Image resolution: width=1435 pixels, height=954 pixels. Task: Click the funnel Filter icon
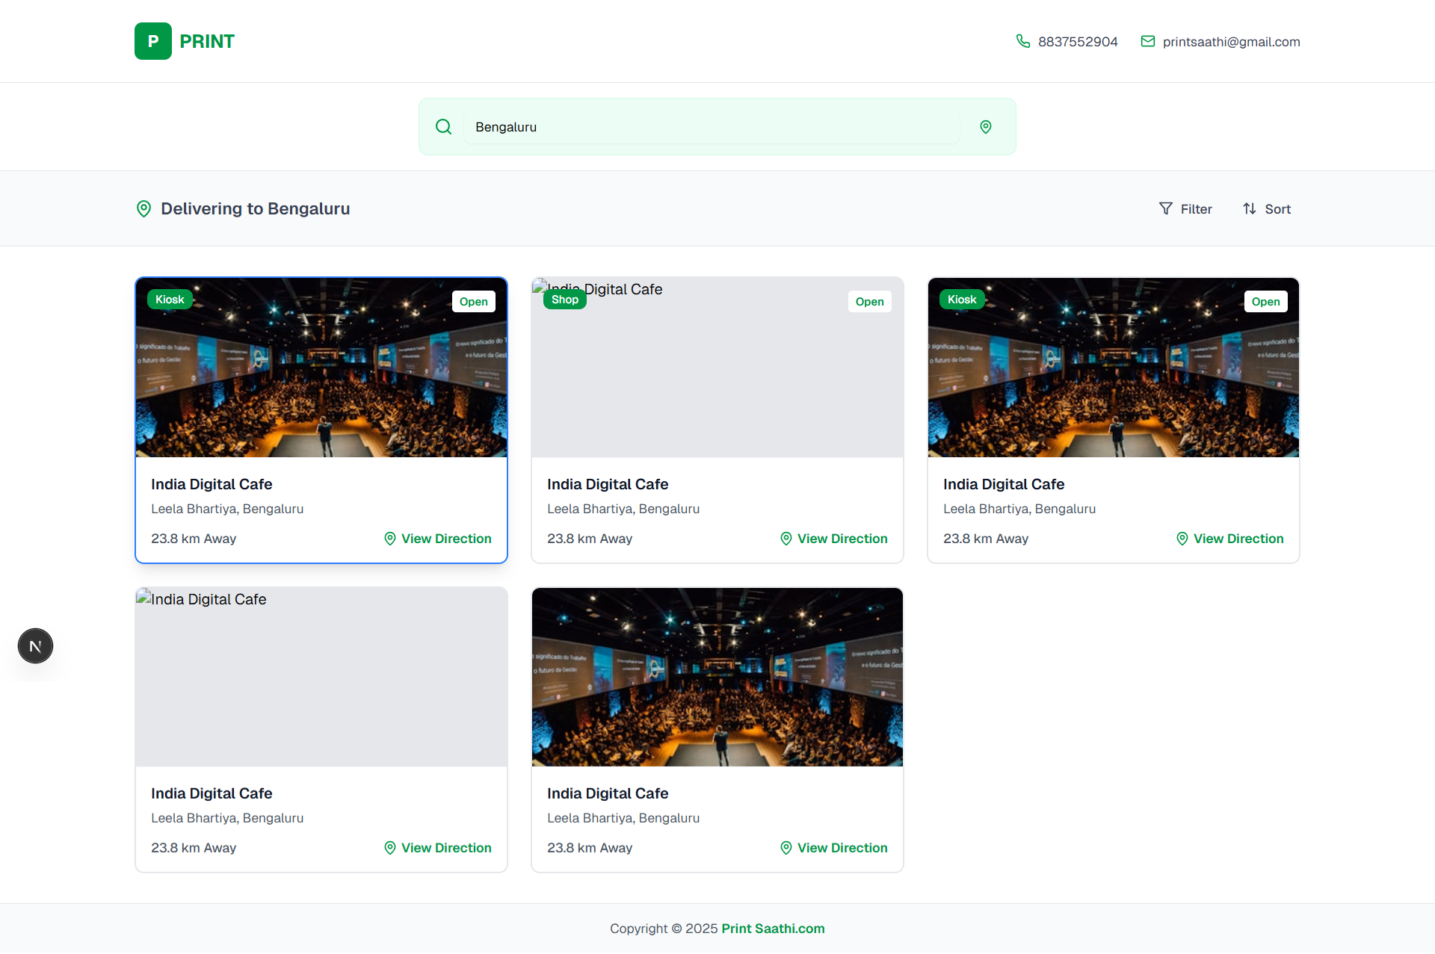(x=1166, y=208)
